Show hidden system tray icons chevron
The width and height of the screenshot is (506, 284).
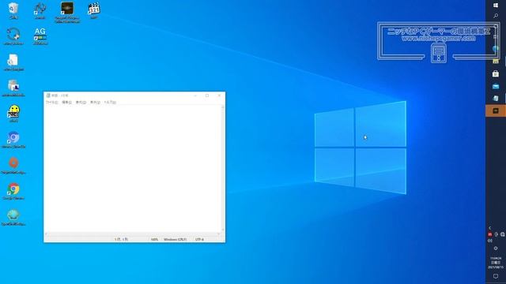pyautogui.click(x=489, y=228)
